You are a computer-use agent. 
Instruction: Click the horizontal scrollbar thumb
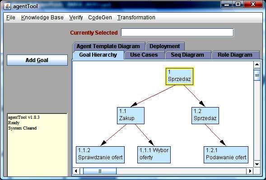tap(100, 171)
